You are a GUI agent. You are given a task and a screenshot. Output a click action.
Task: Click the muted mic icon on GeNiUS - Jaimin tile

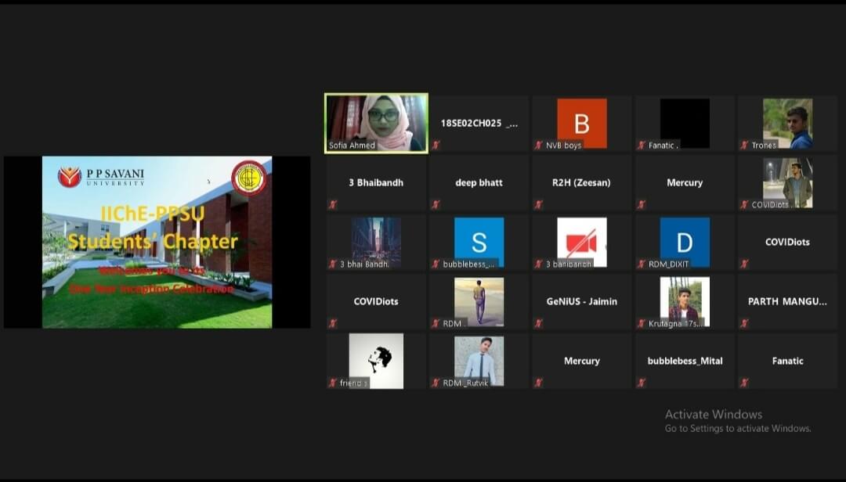(539, 323)
